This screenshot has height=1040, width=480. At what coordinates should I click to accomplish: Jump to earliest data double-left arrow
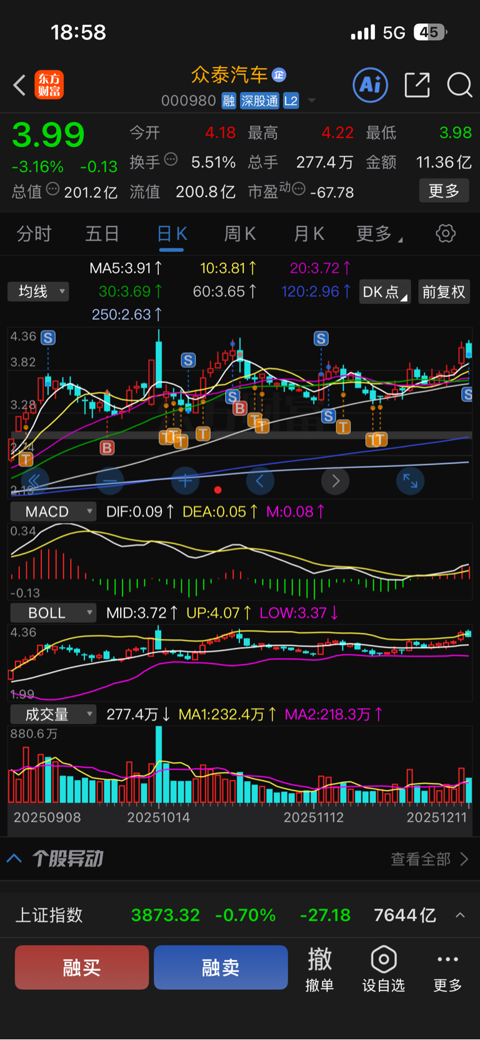(x=34, y=481)
